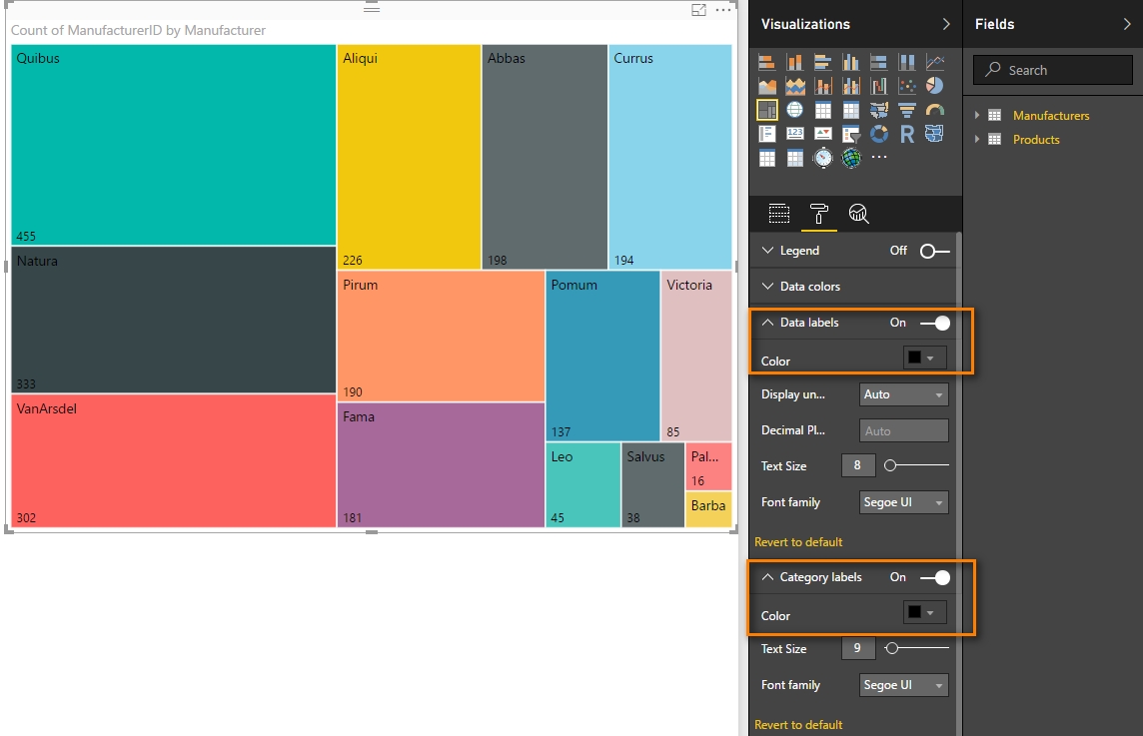This screenshot has height=736, width=1143.
Task: Click the highlighted treemap visualization icon
Action: [767, 110]
